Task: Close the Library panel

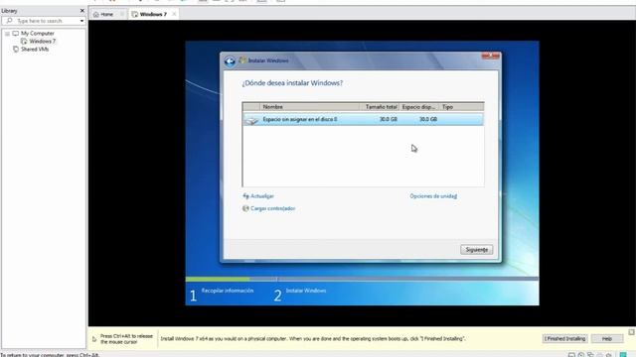Action: [x=82, y=11]
